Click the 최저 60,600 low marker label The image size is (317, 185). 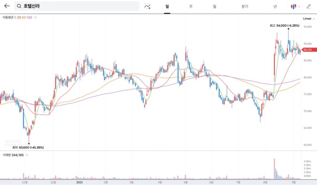click(28, 147)
